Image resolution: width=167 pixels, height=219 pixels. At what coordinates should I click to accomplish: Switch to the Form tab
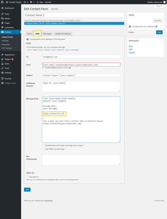29,34
